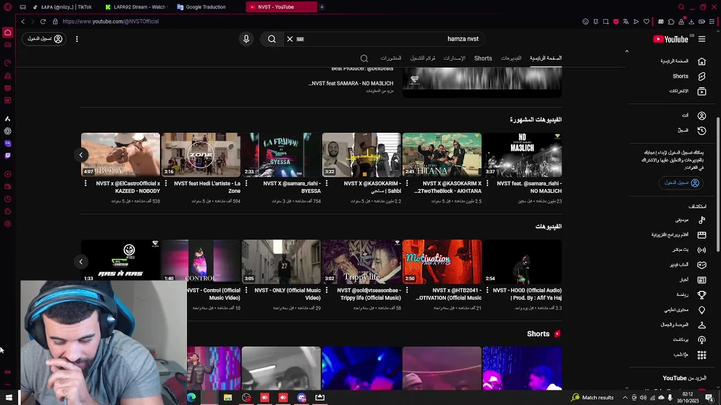
Task: Open File Explorer from taskbar
Action: 228,398
